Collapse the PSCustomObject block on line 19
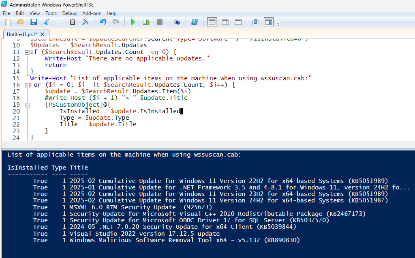This screenshot has height=258, width=415. pyautogui.click(x=27, y=105)
